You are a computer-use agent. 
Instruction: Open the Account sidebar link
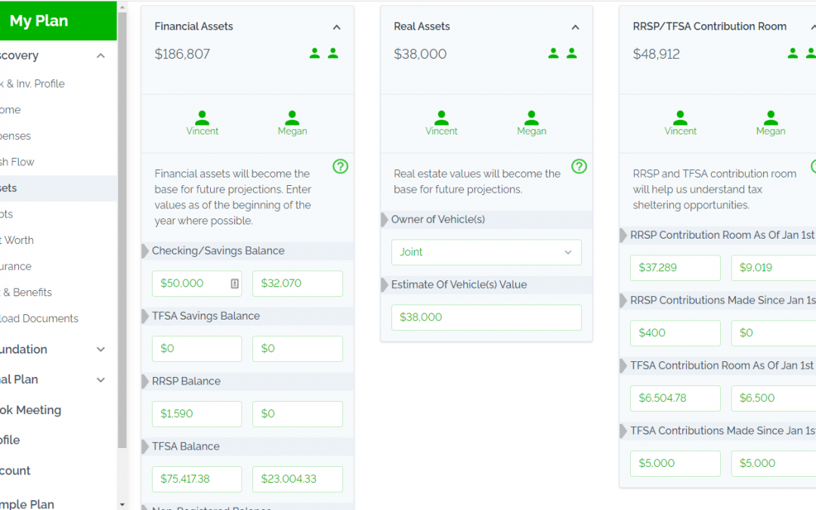(16, 471)
